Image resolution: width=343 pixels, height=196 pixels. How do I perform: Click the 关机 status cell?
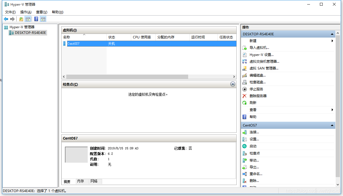coord(112,43)
